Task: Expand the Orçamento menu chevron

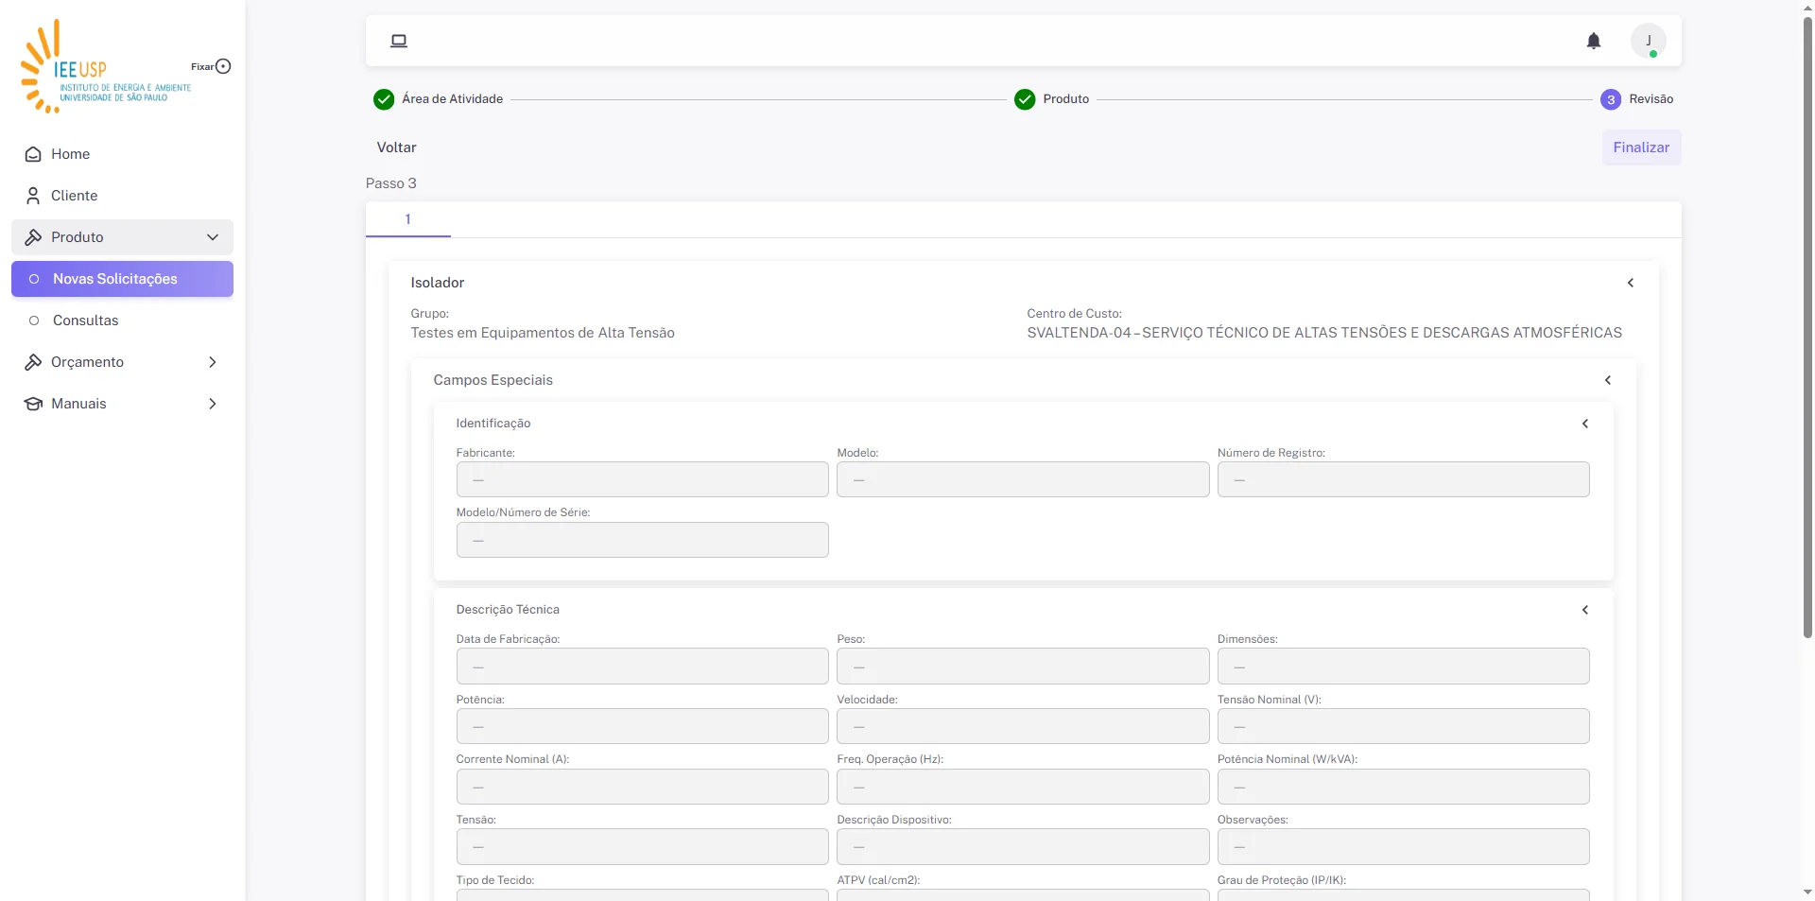Action: pyautogui.click(x=213, y=362)
